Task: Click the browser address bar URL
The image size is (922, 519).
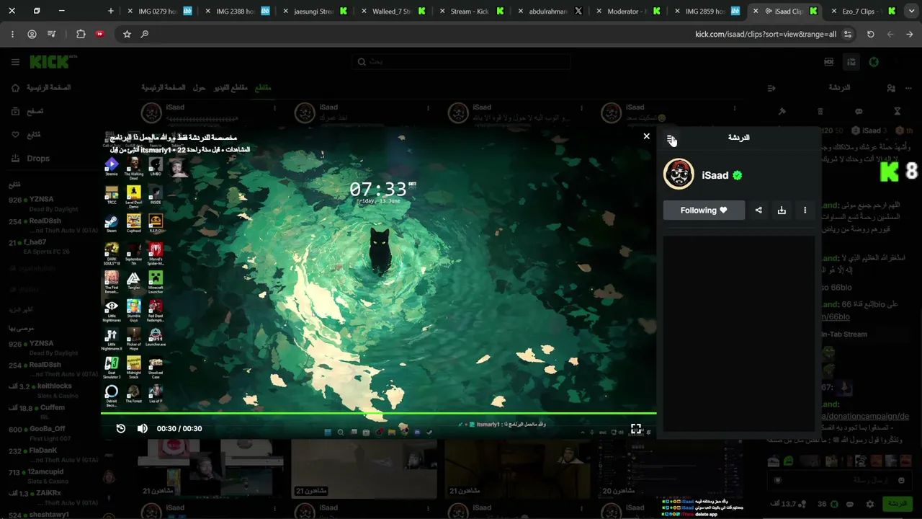Action: pos(765,34)
